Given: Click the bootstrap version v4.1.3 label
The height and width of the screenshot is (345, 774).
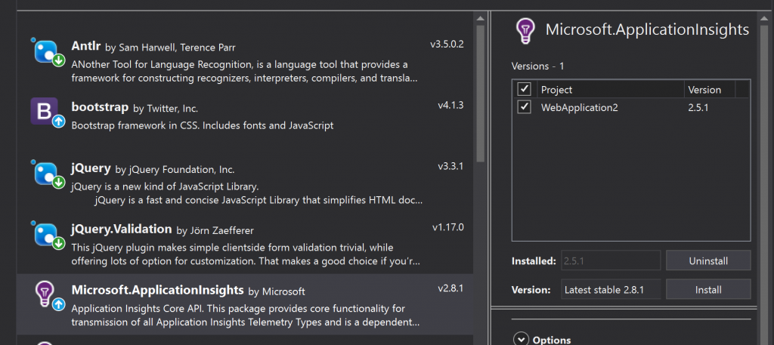Looking at the screenshot, I should [450, 105].
